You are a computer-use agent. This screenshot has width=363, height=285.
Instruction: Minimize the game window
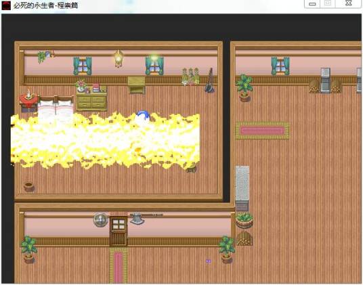click(312, 4)
